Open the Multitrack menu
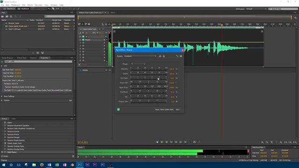Viewport: 299px width, 168px height. (15, 5)
